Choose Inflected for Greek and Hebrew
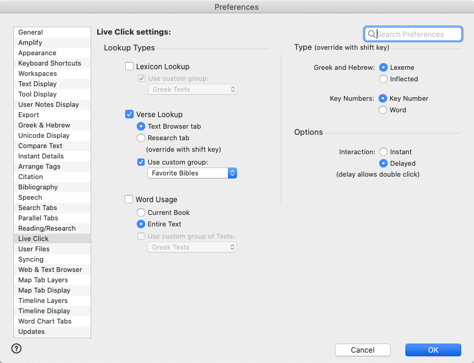The height and width of the screenshot is (363, 474). coord(383,79)
